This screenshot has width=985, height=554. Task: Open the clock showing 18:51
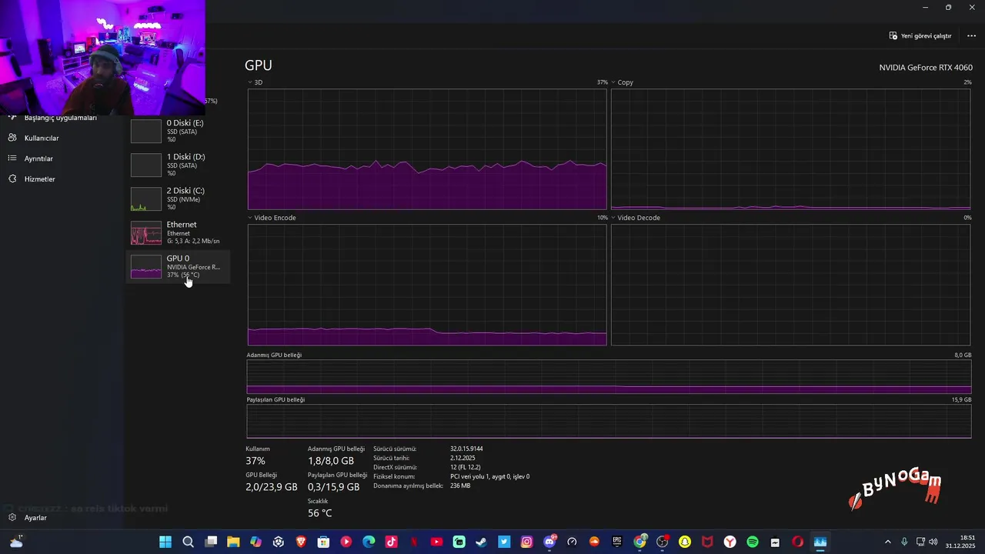(x=960, y=542)
